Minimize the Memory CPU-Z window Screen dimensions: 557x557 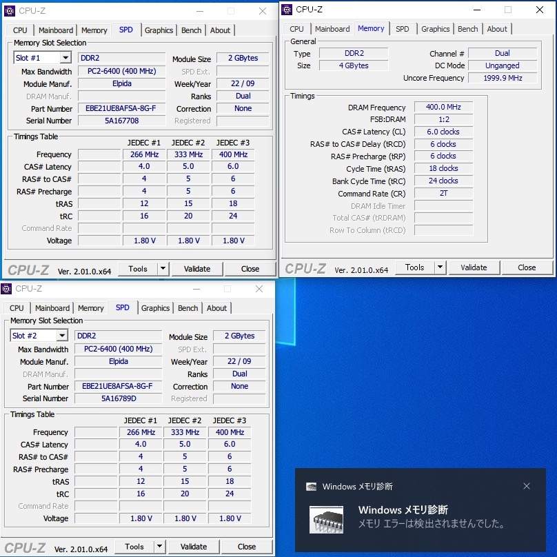(x=477, y=10)
